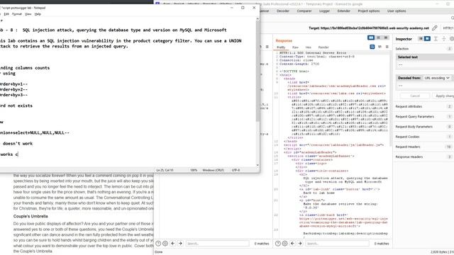The width and height of the screenshot is (454, 255).
Task: Click Cancel button in Inspector
Action: click(x=414, y=96)
